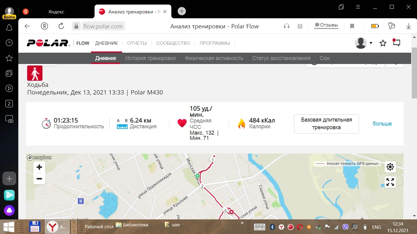Open reader mode icon in address bar
This screenshot has width=417, height=234.
click(300, 26)
